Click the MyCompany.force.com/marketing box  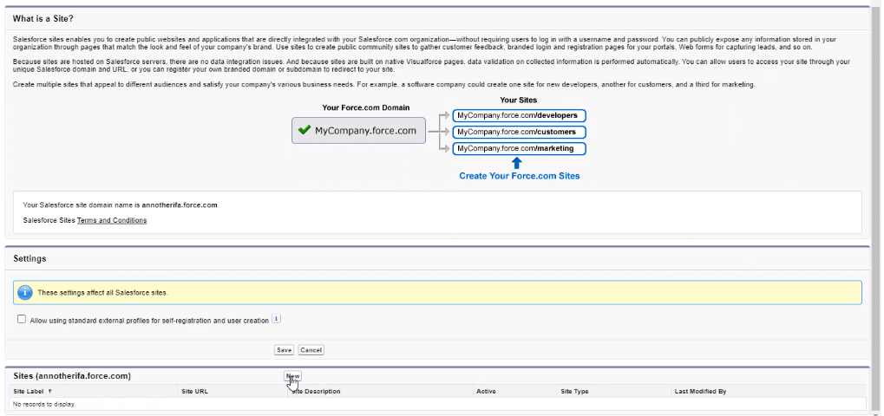519,148
